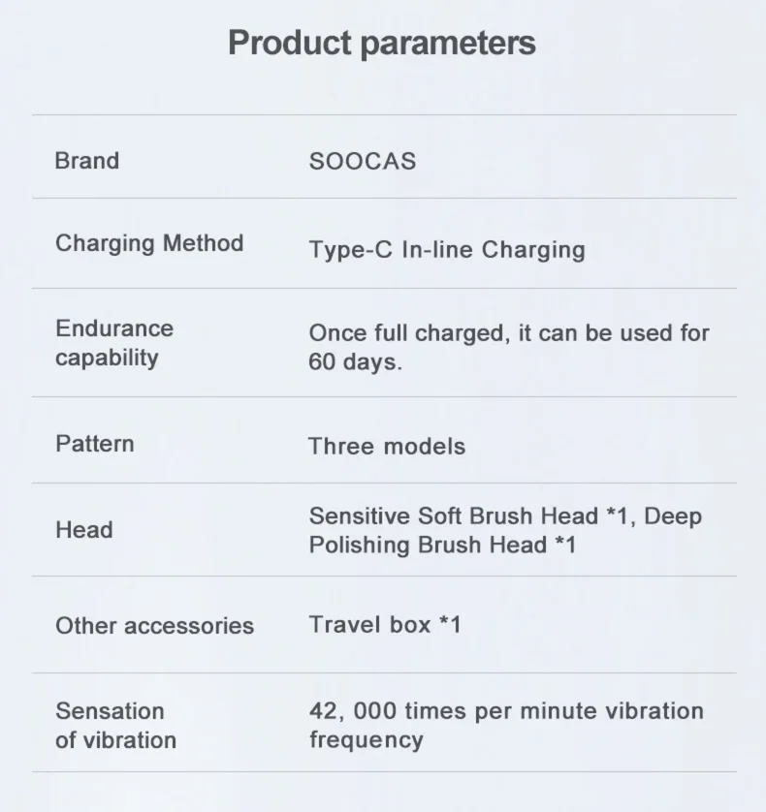Select the Brand label
The image size is (766, 812).
click(x=87, y=161)
